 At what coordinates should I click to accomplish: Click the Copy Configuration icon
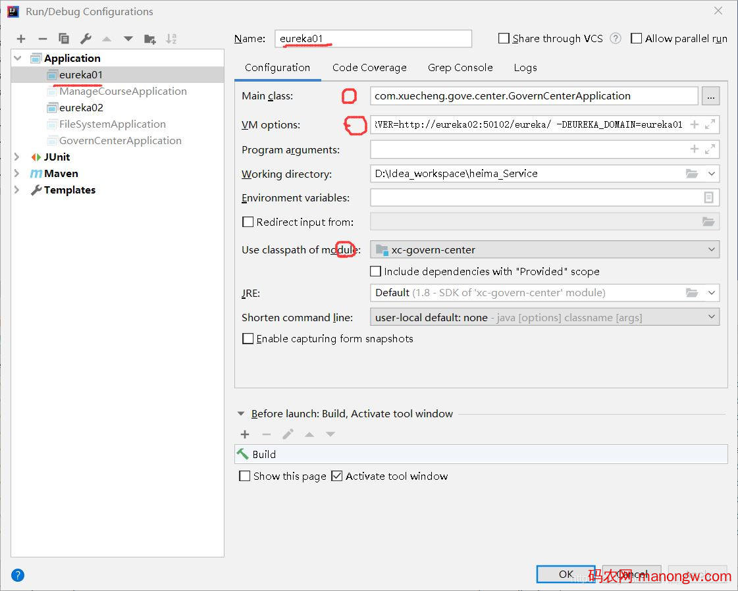coord(64,39)
